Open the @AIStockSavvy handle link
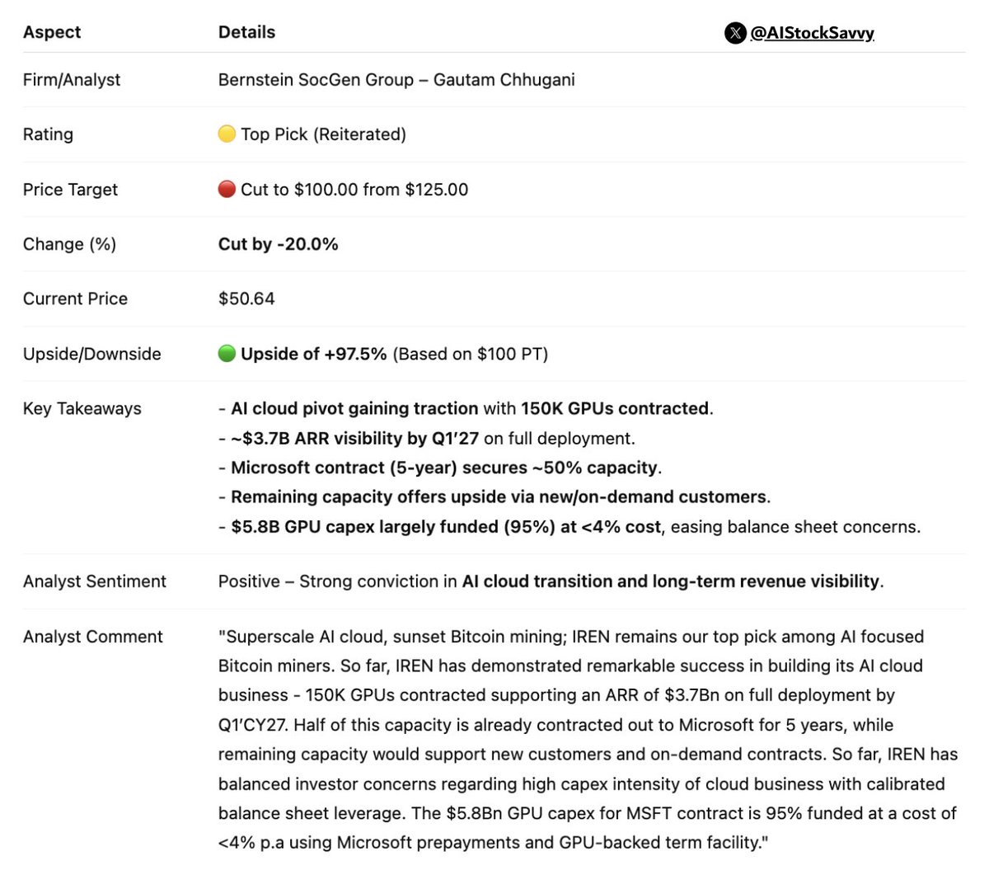The image size is (989, 884). point(812,33)
